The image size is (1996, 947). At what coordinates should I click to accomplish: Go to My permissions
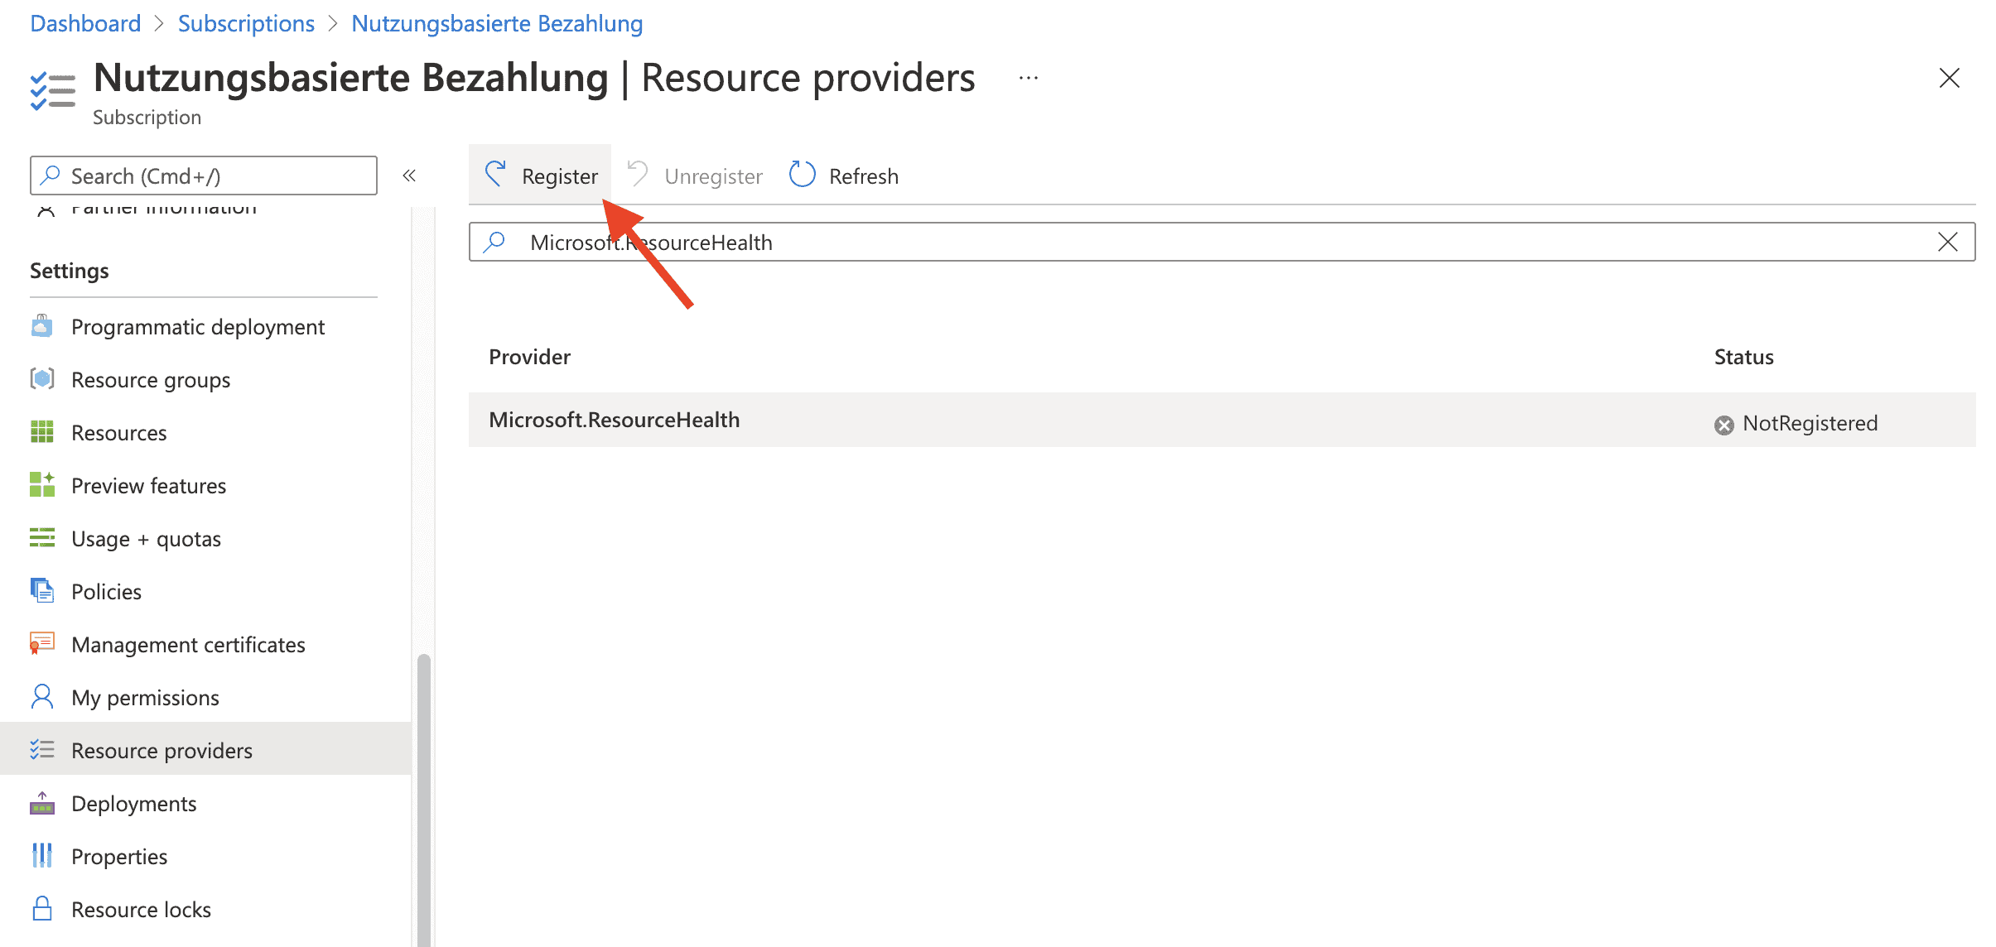145,698
